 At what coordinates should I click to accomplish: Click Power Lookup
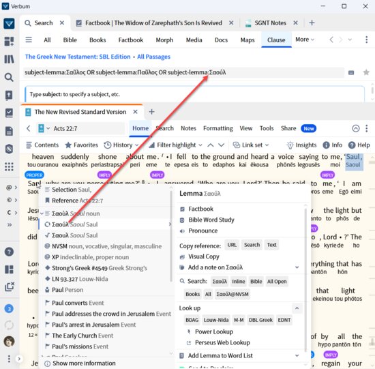214,331
